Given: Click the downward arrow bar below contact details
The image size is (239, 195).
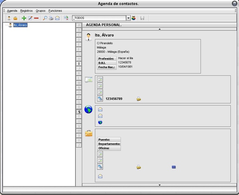Looking at the screenshot, I should tap(159, 185).
